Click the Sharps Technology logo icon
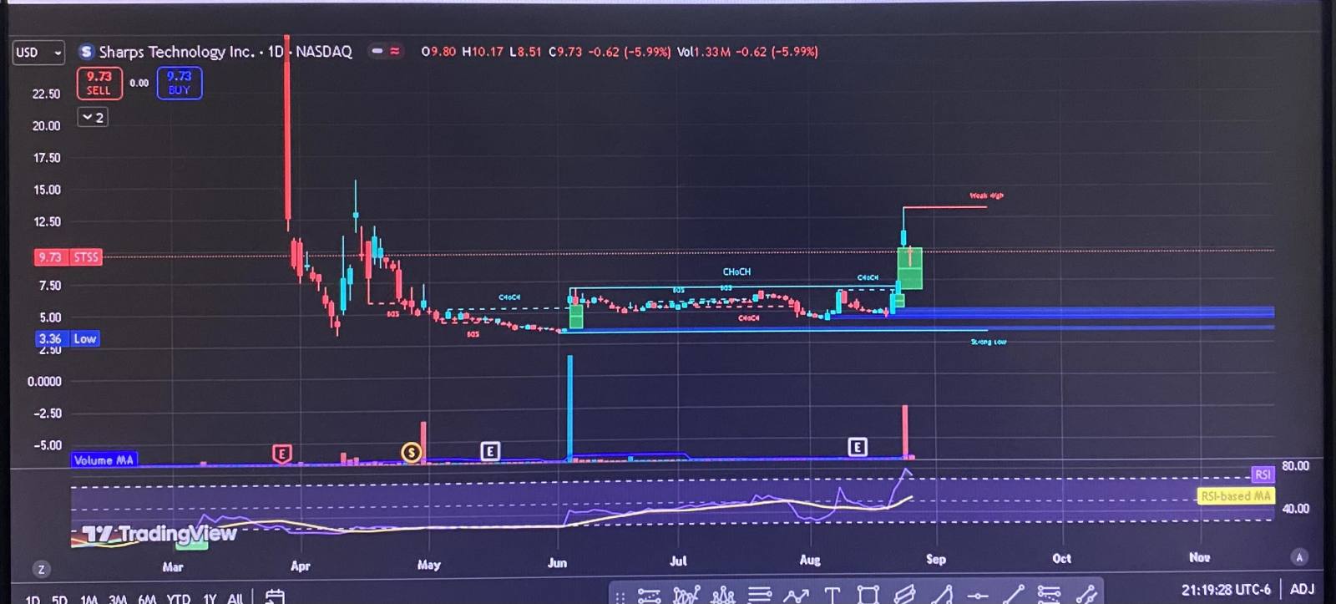The width and height of the screenshot is (1336, 604). pos(86,52)
